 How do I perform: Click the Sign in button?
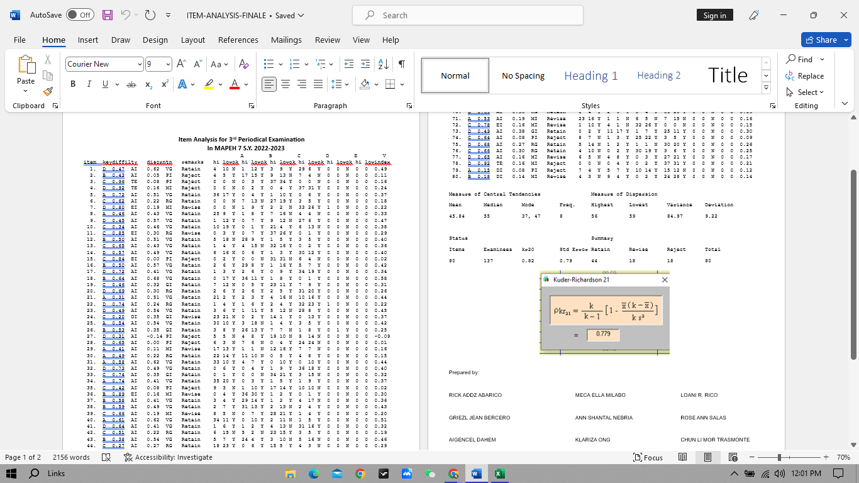click(x=714, y=15)
